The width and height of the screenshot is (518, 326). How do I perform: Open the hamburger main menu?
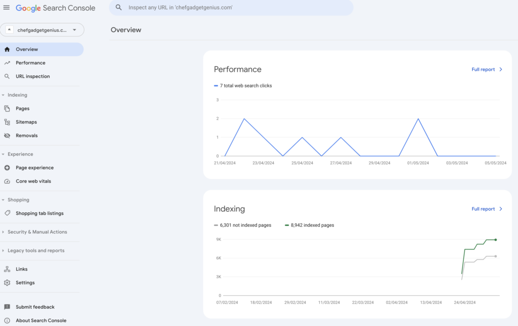(7, 8)
